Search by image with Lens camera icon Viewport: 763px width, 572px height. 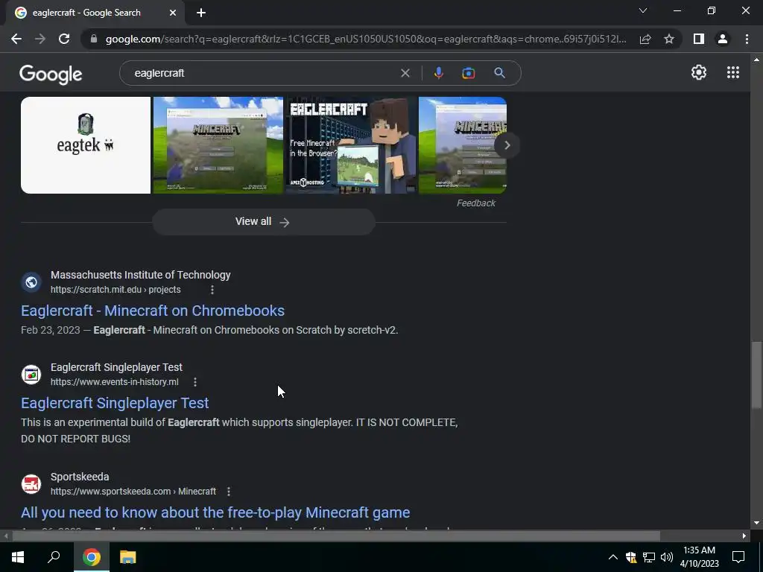pos(469,73)
